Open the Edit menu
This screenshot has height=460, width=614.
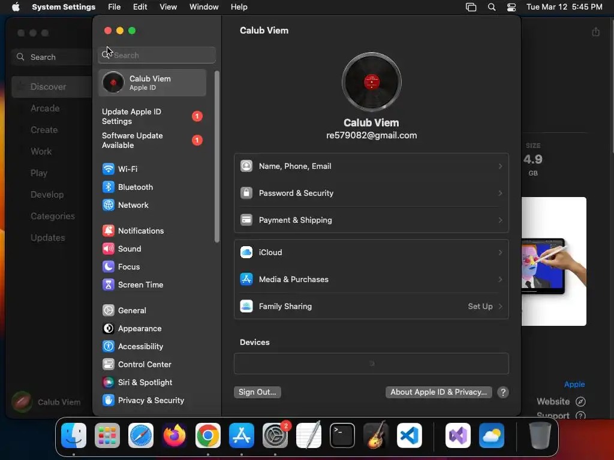click(140, 7)
